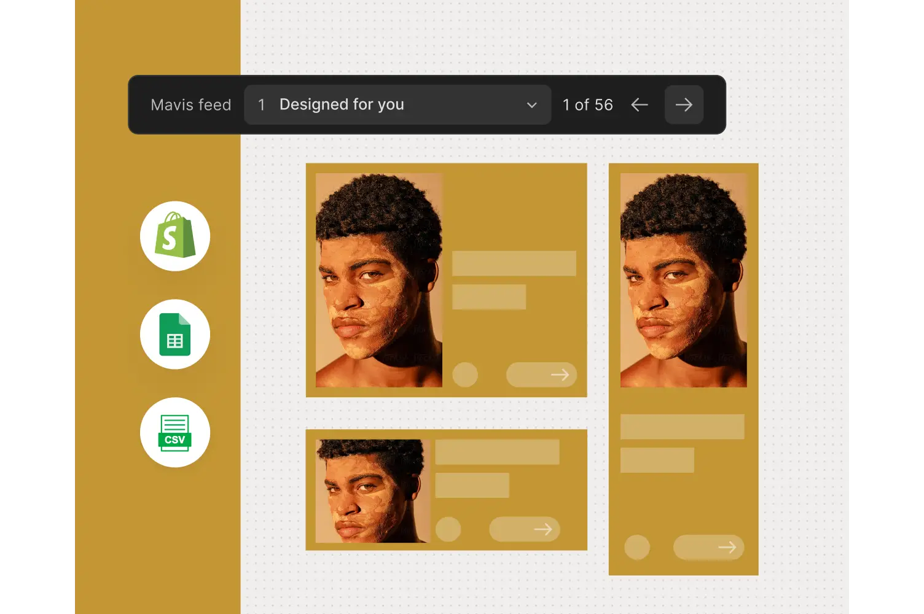The width and height of the screenshot is (924, 614).
Task: Open cropped portrait in small bottom card
Action: pos(373,491)
